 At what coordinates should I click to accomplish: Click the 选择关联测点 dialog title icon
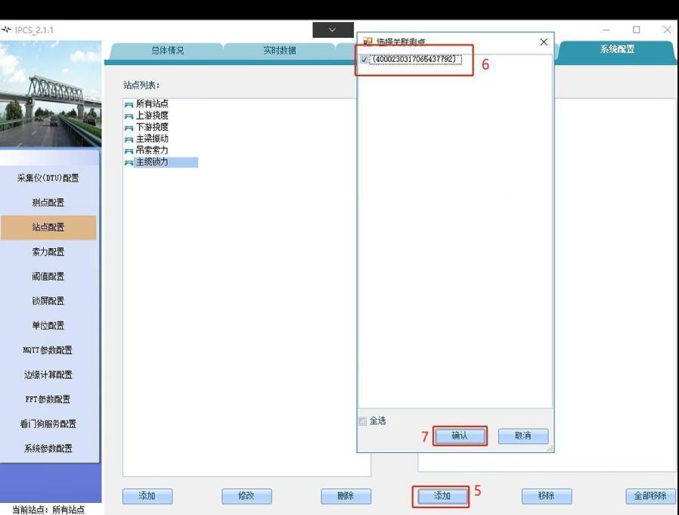click(368, 42)
